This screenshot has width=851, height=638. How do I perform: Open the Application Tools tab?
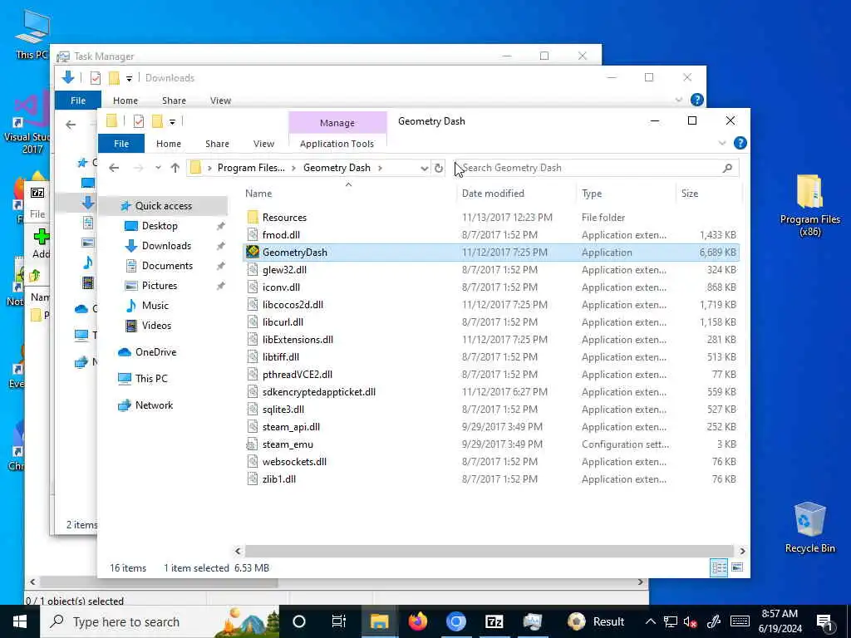337,144
